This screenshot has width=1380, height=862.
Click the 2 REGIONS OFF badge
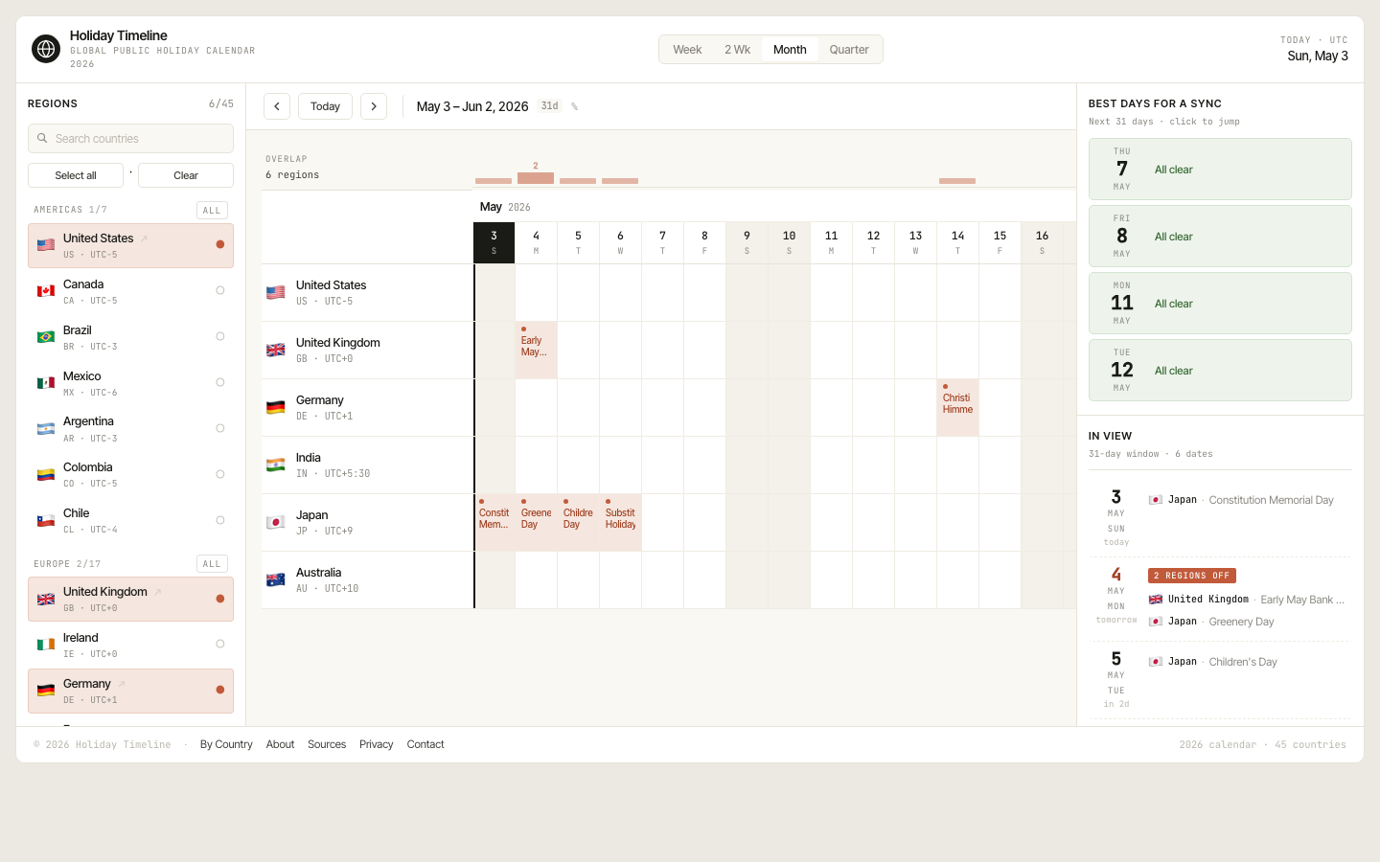pos(1192,576)
